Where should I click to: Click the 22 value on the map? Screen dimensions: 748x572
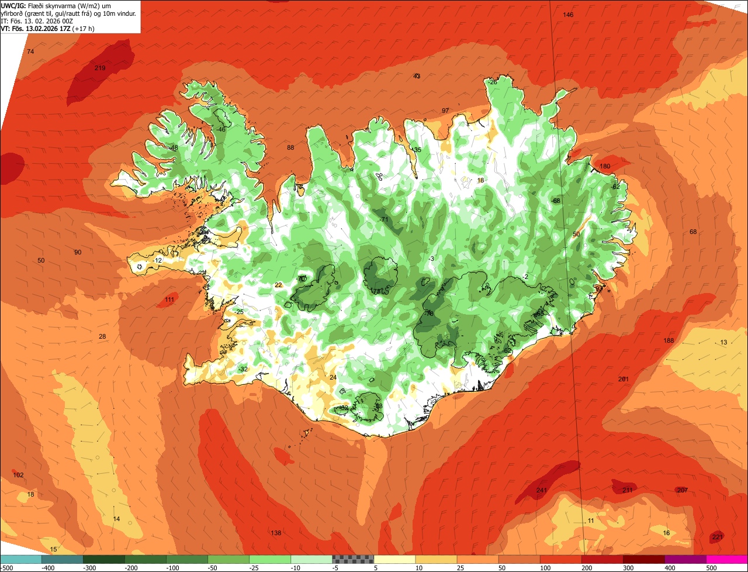(278, 285)
